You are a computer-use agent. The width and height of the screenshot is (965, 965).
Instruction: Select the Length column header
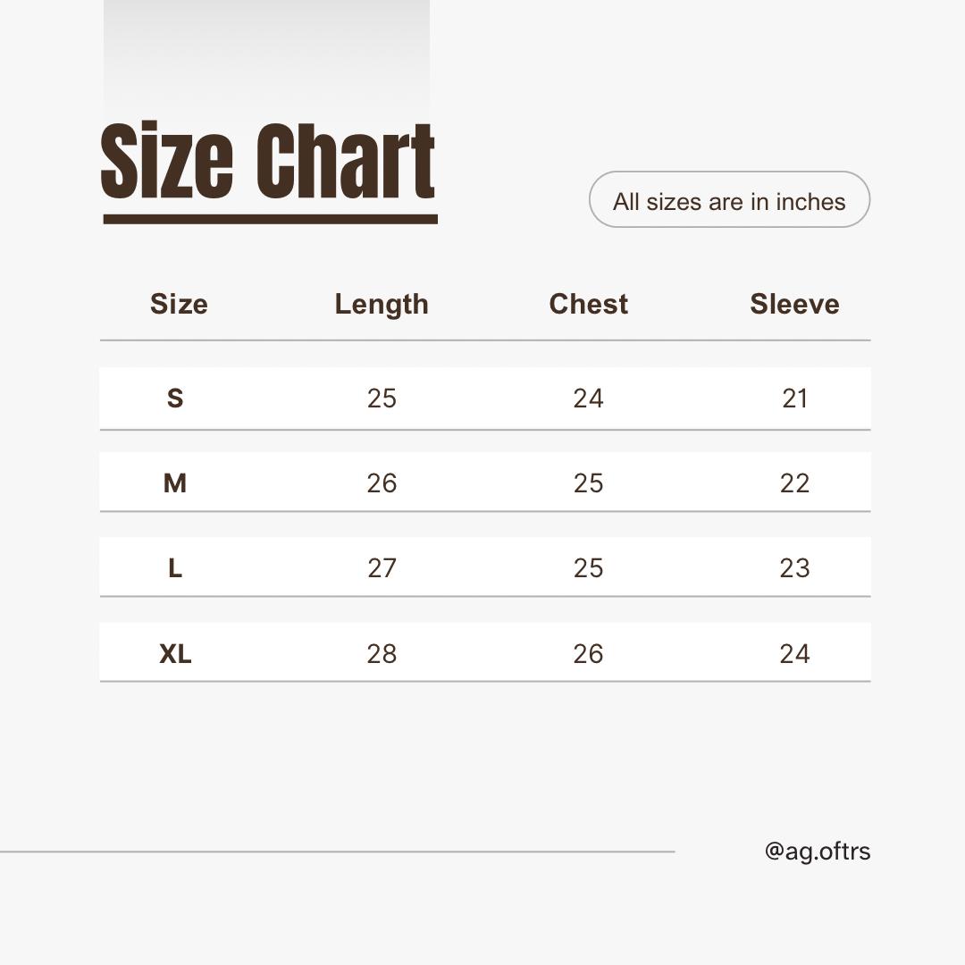(382, 304)
